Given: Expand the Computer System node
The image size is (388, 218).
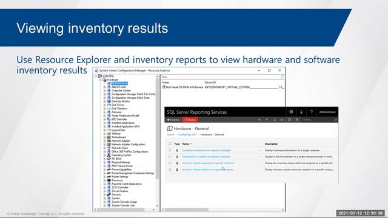Looking at the screenshot, I should click(104, 91).
